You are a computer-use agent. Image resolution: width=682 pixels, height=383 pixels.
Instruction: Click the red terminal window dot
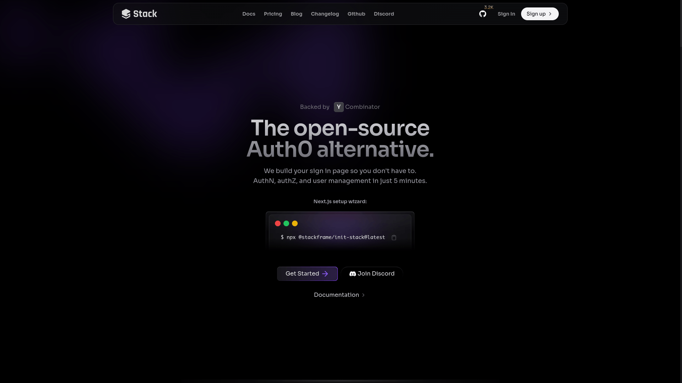click(278, 223)
